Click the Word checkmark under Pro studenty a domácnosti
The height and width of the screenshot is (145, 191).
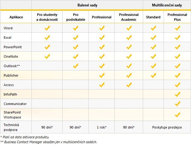47,28
